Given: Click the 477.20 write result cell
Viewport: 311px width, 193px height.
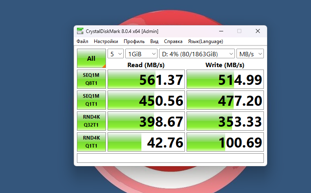Looking at the screenshot, I should 225,100.
